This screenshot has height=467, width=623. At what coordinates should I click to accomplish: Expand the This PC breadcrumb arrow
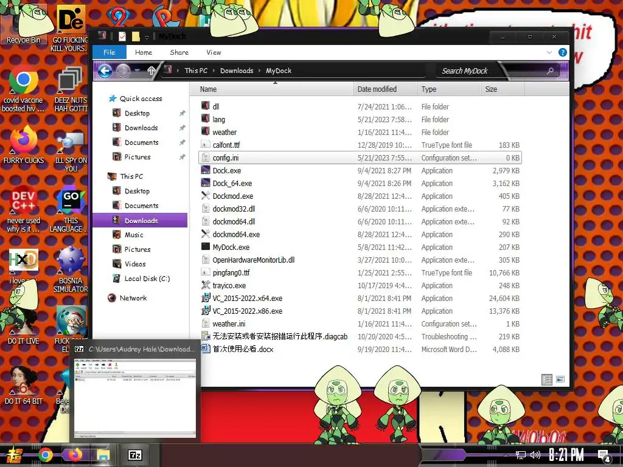tap(214, 71)
